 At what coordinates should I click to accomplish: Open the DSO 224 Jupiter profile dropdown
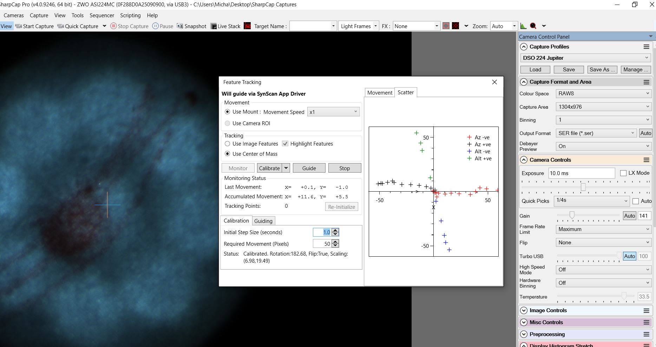585,58
